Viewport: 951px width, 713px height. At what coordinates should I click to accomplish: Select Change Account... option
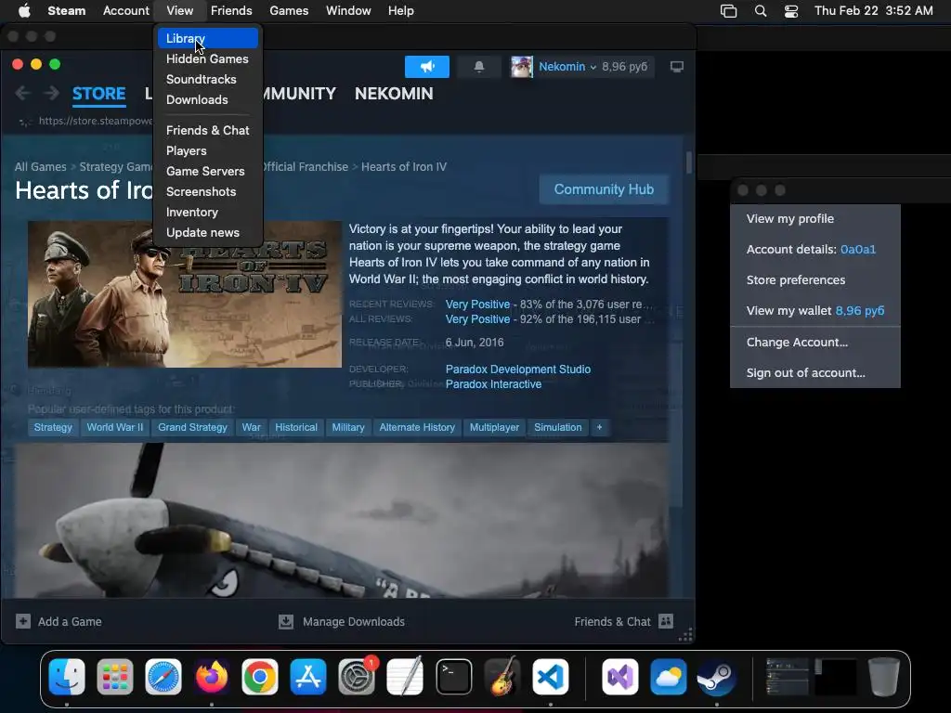click(815, 343)
